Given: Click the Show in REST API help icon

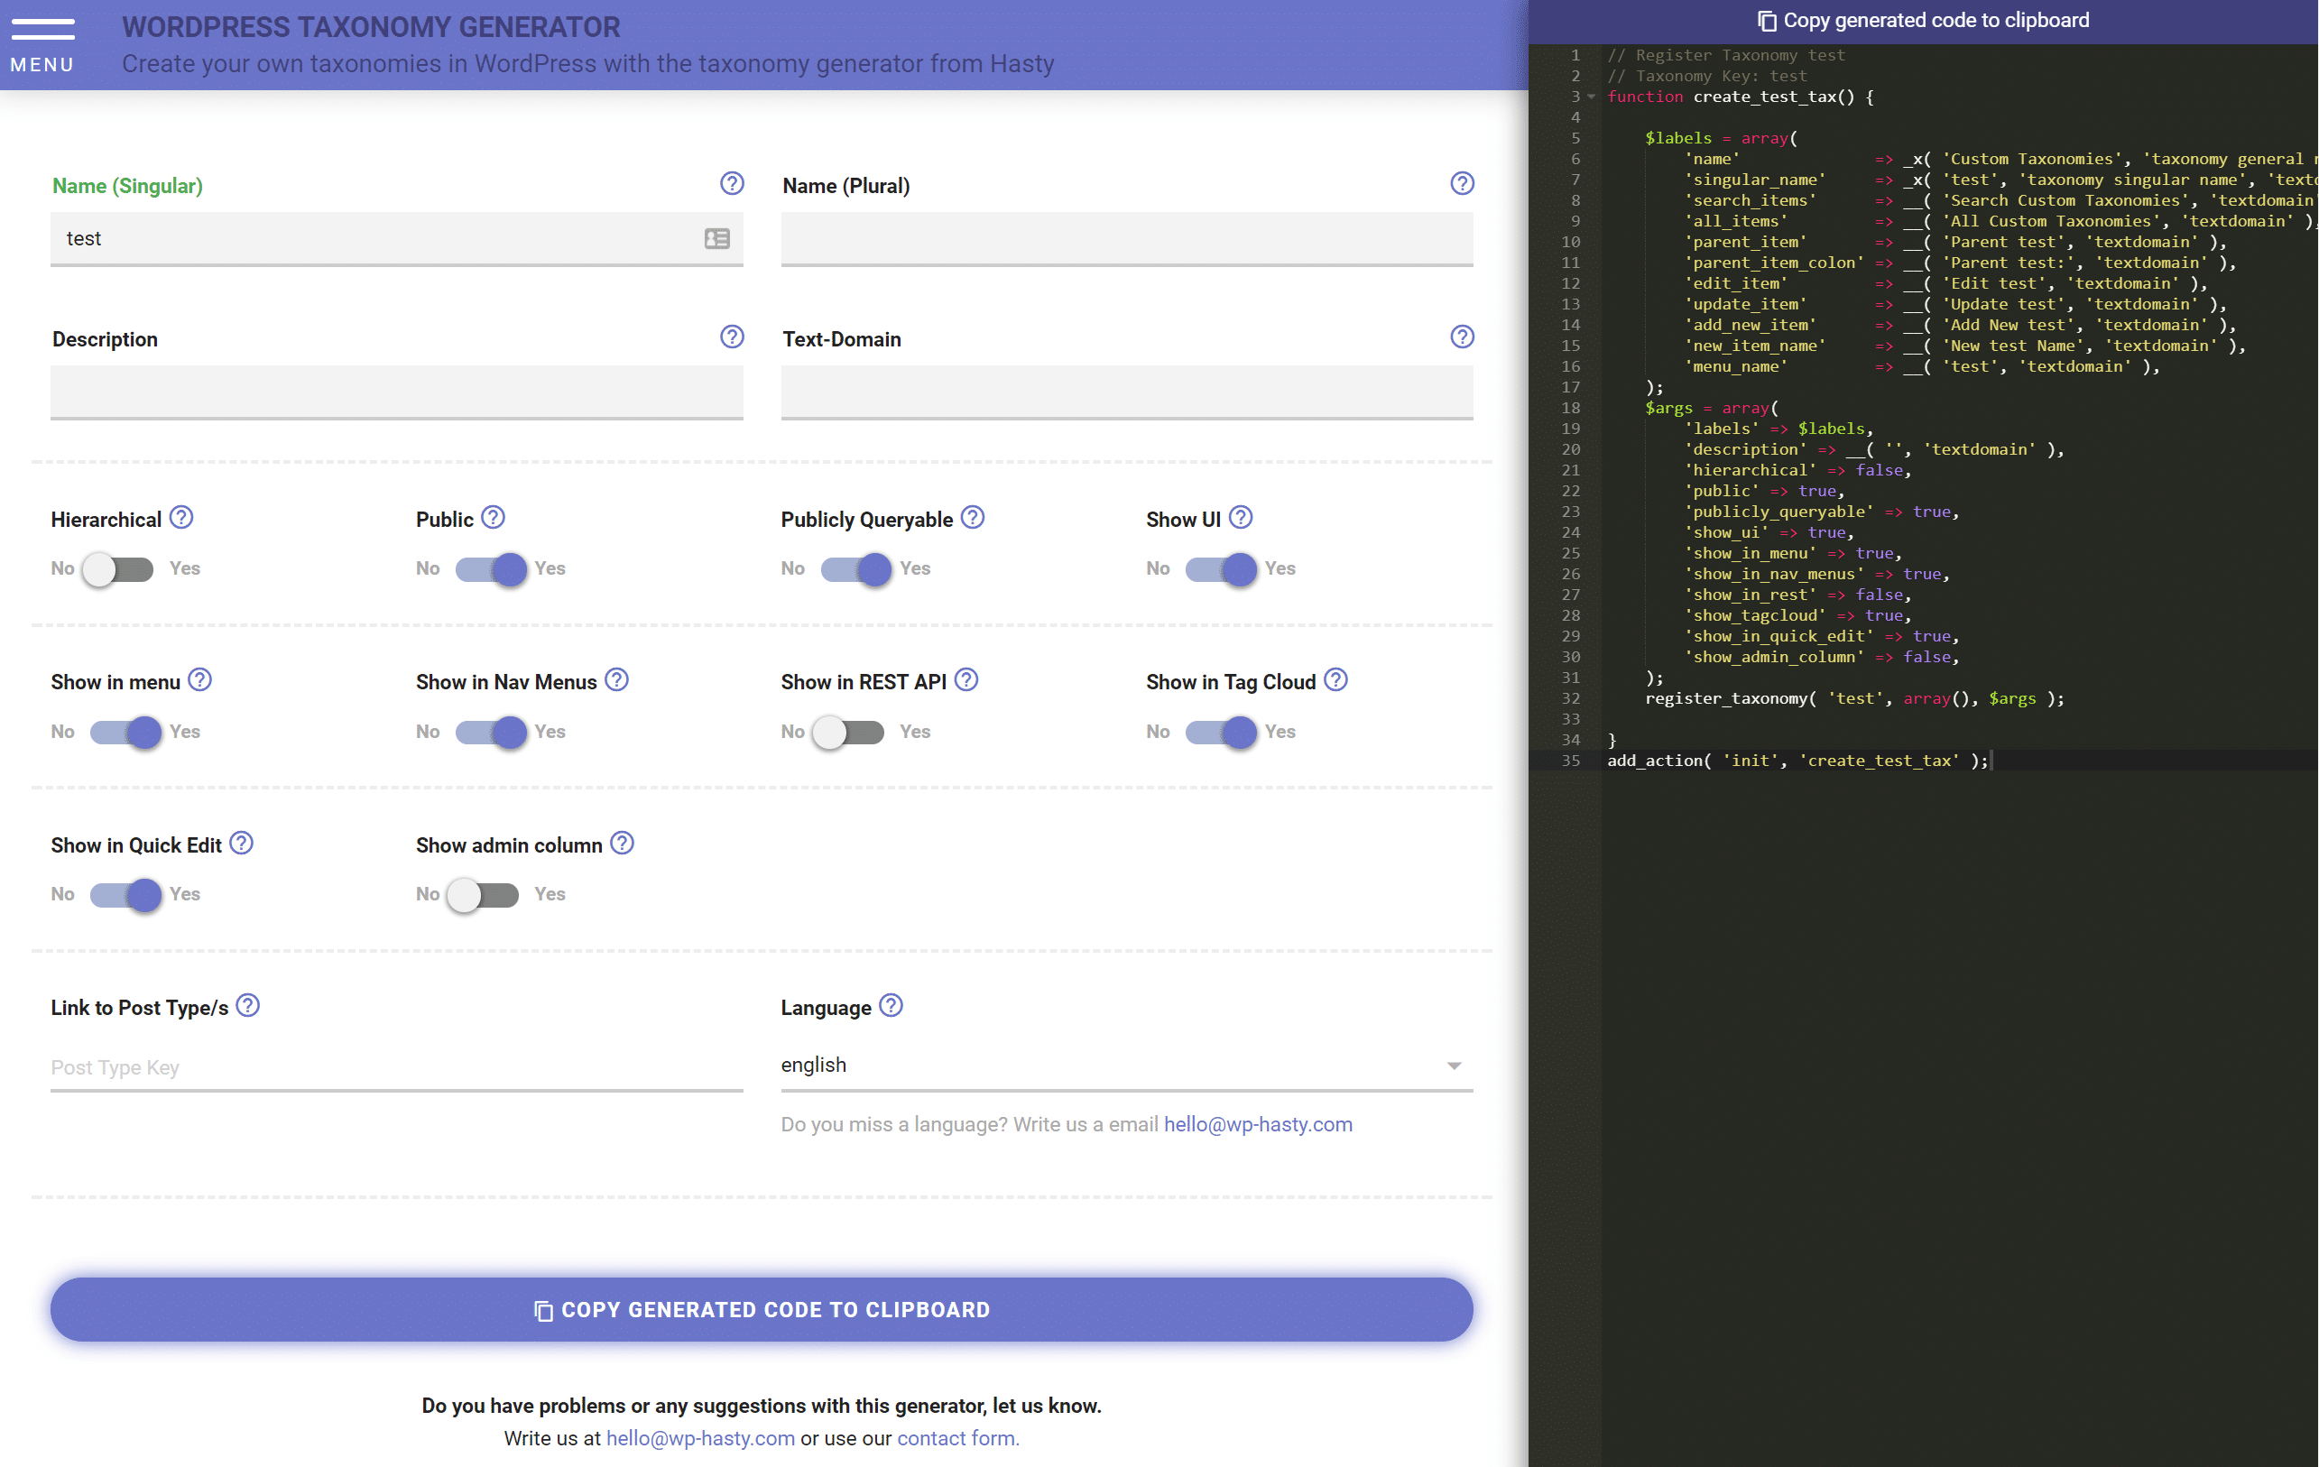Looking at the screenshot, I should click(968, 681).
